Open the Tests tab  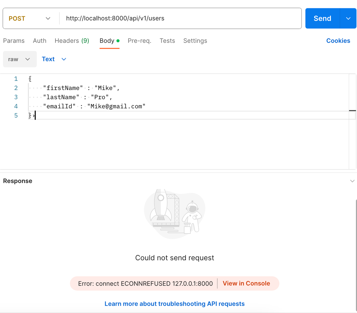(x=167, y=41)
